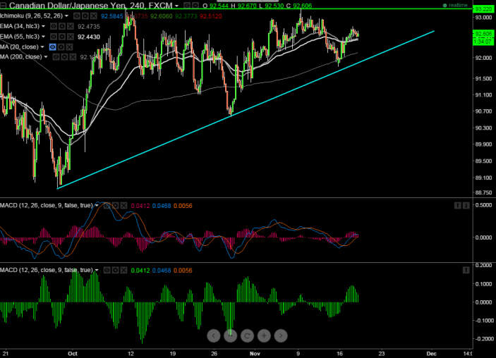Zoom out chart with minus button
Viewport: 496px width, 358px height.
[x=230, y=335]
